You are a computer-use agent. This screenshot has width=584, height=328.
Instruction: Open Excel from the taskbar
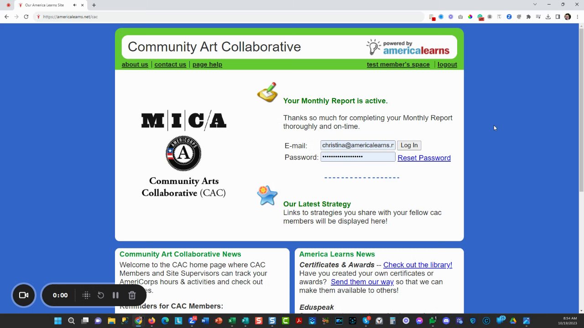(232, 321)
